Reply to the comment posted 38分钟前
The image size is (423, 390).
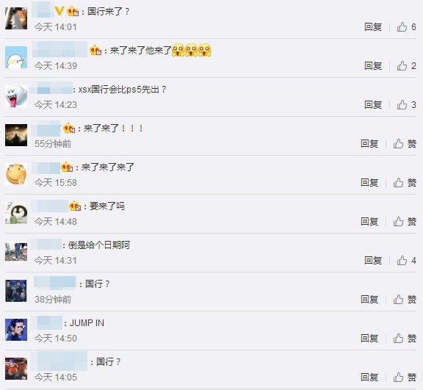coord(369,299)
